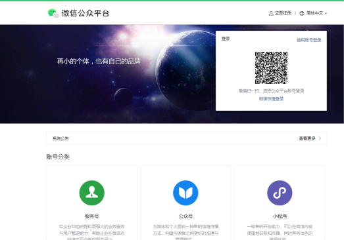Open 查看更多 announcements link
This screenshot has height=240, width=344.
pyautogui.click(x=307, y=138)
